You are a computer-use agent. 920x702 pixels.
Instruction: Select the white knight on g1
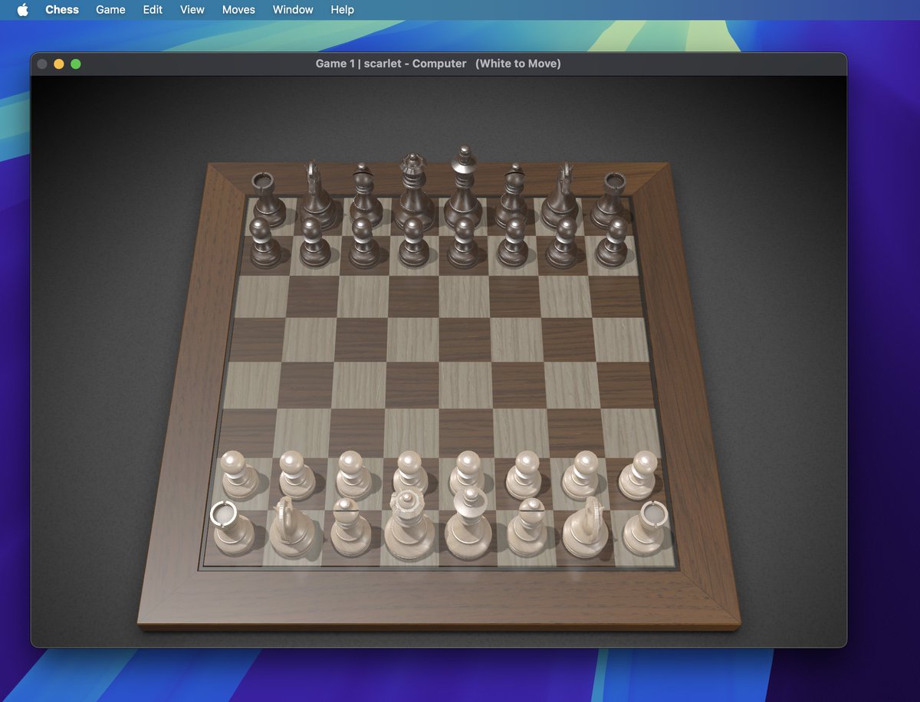click(x=586, y=529)
